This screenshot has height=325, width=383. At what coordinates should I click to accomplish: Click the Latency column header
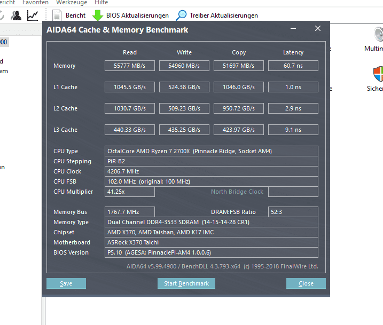click(x=293, y=52)
